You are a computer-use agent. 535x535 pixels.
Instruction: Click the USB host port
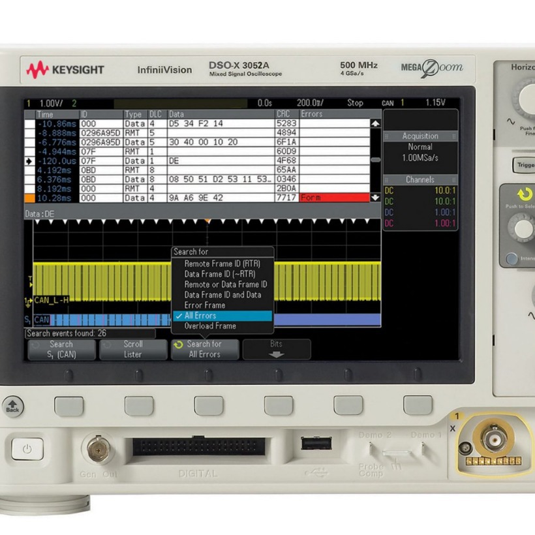point(316,443)
